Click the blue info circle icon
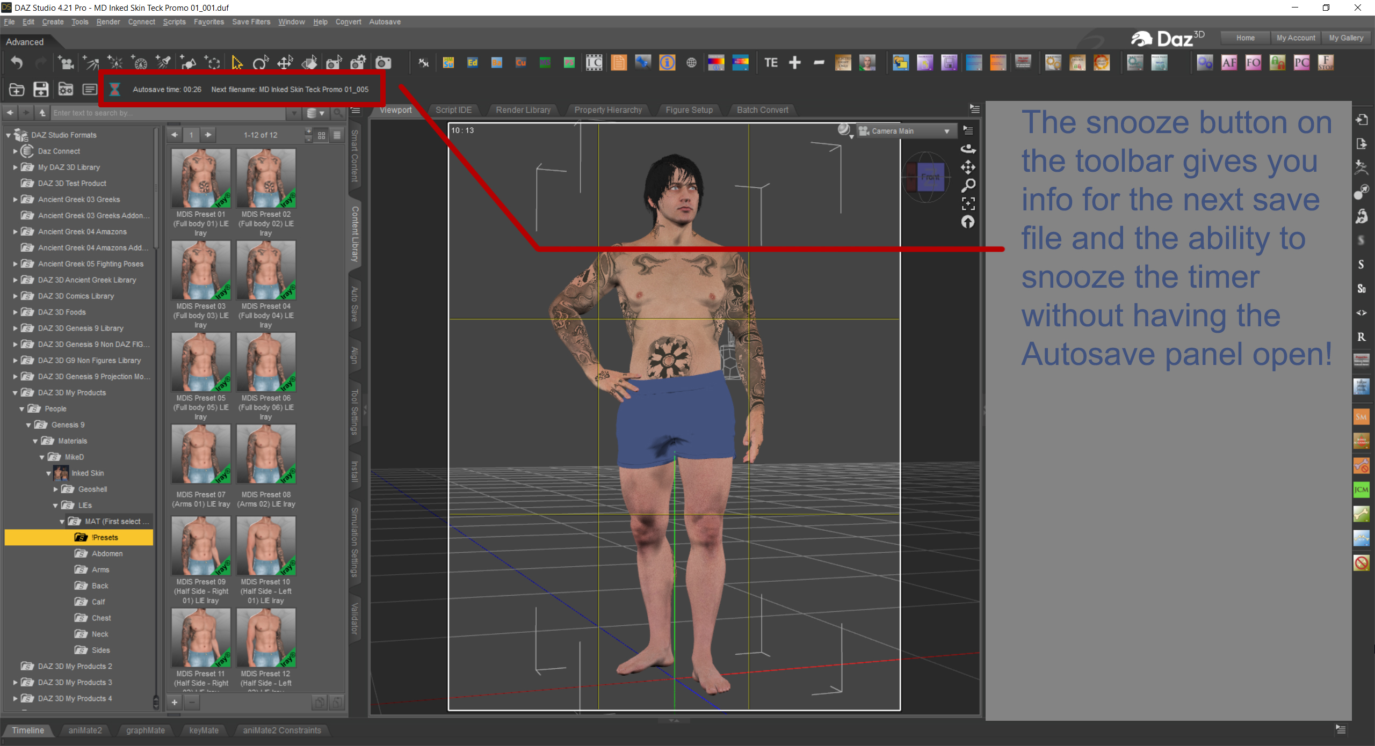This screenshot has height=746, width=1375. click(x=667, y=63)
